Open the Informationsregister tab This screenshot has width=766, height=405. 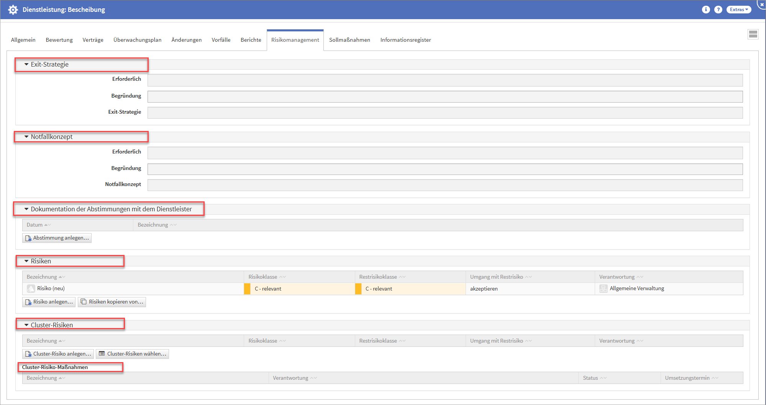pyautogui.click(x=405, y=40)
